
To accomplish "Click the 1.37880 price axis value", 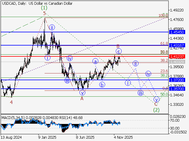I will tap(177, 76).
